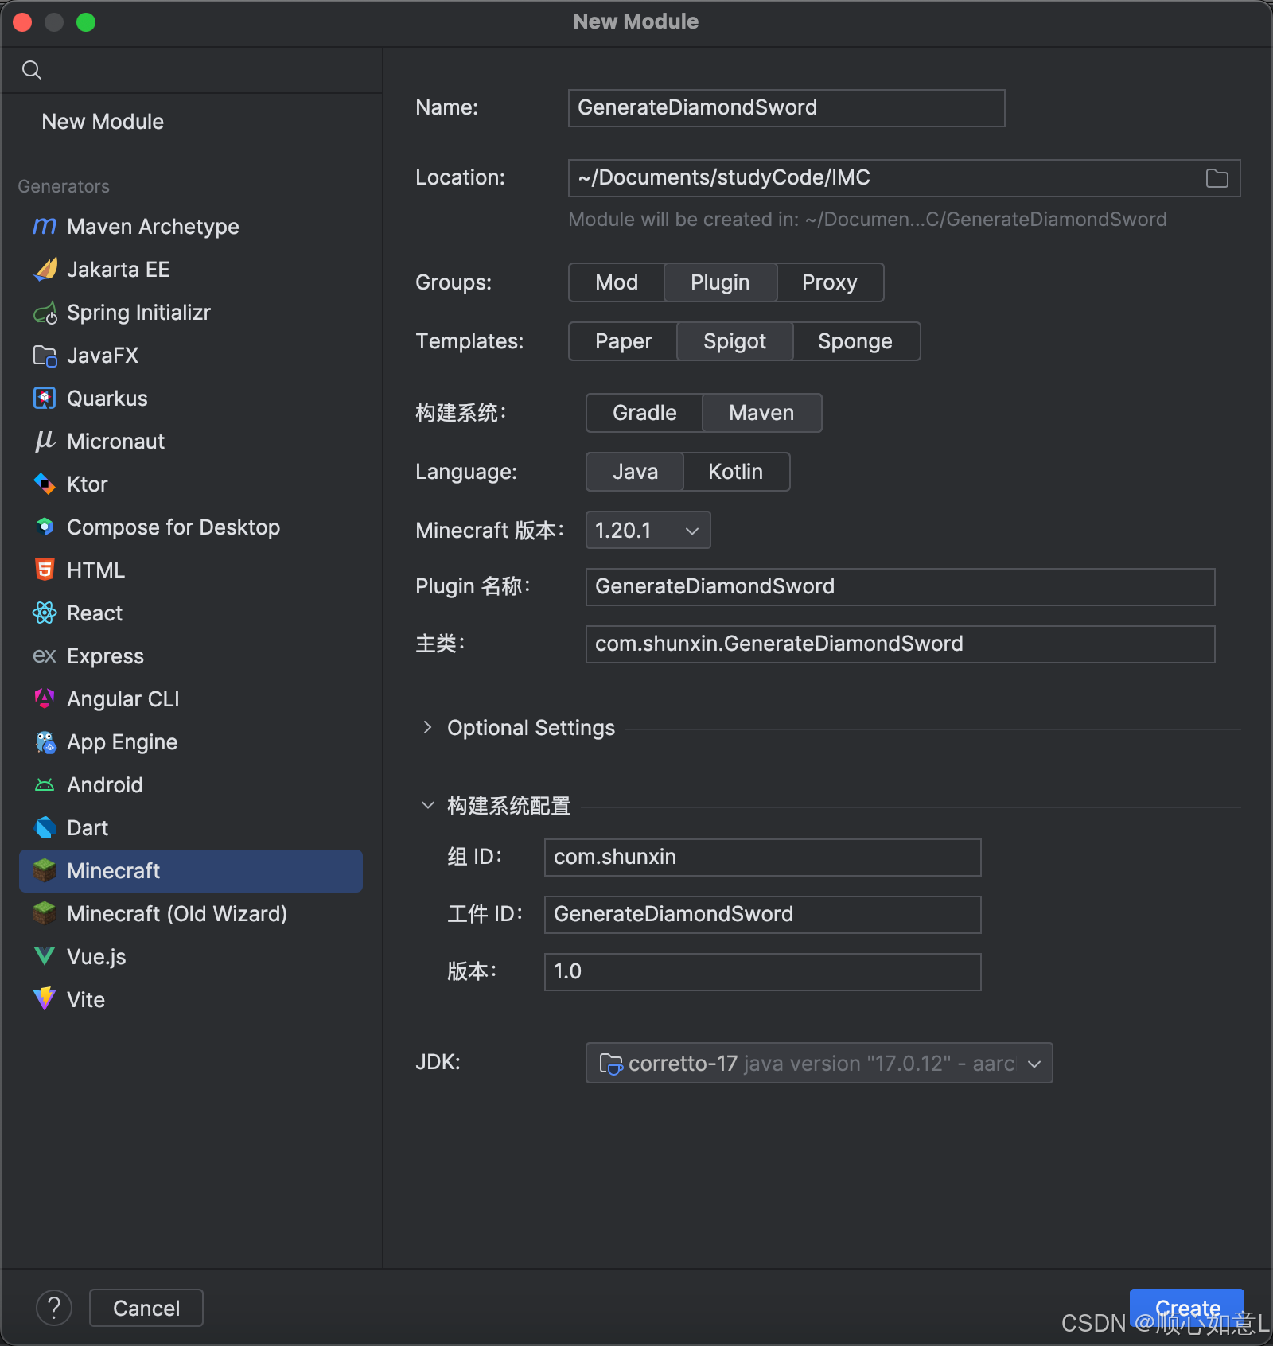1273x1346 pixels.
Task: Click the Micronaut mu icon
Action: 45,442
